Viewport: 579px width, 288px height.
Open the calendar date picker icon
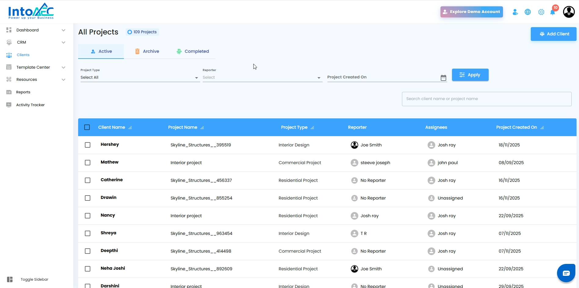[x=443, y=78]
